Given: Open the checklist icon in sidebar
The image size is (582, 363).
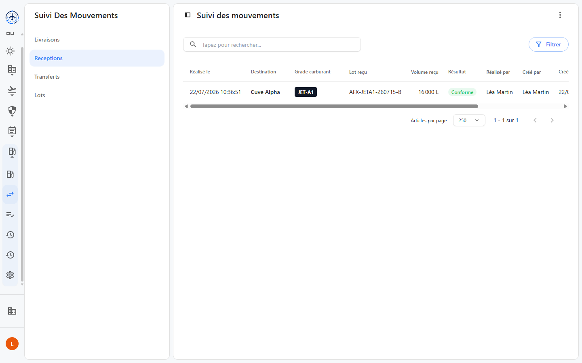Looking at the screenshot, I should point(11,215).
